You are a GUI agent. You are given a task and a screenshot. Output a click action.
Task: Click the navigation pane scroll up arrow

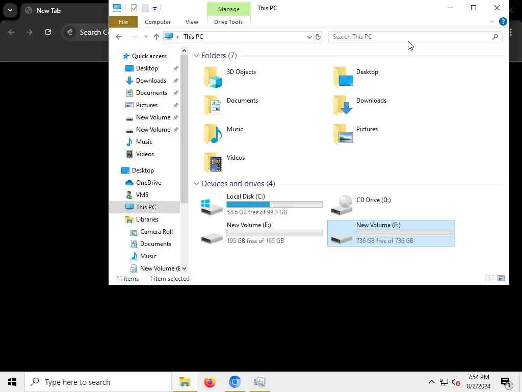coord(184,51)
